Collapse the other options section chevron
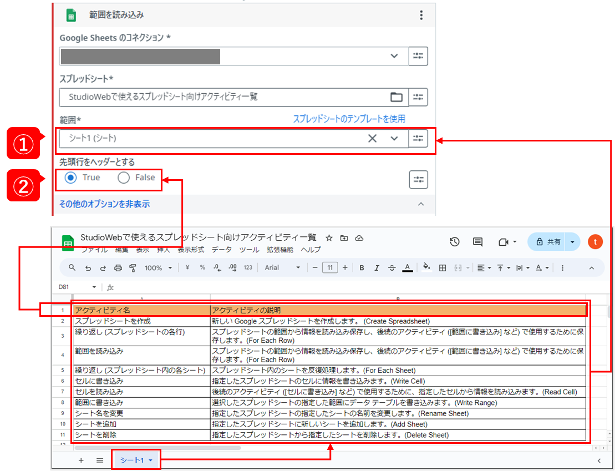Screen dimensions: 615x471 click(421, 204)
